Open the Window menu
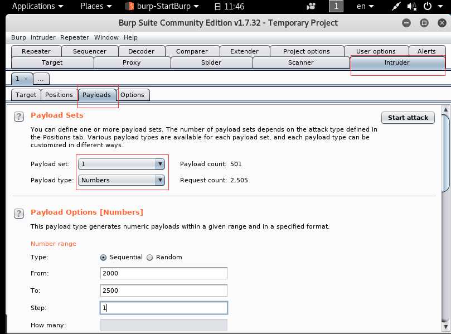Screen dimensions: 451x334 point(106,37)
